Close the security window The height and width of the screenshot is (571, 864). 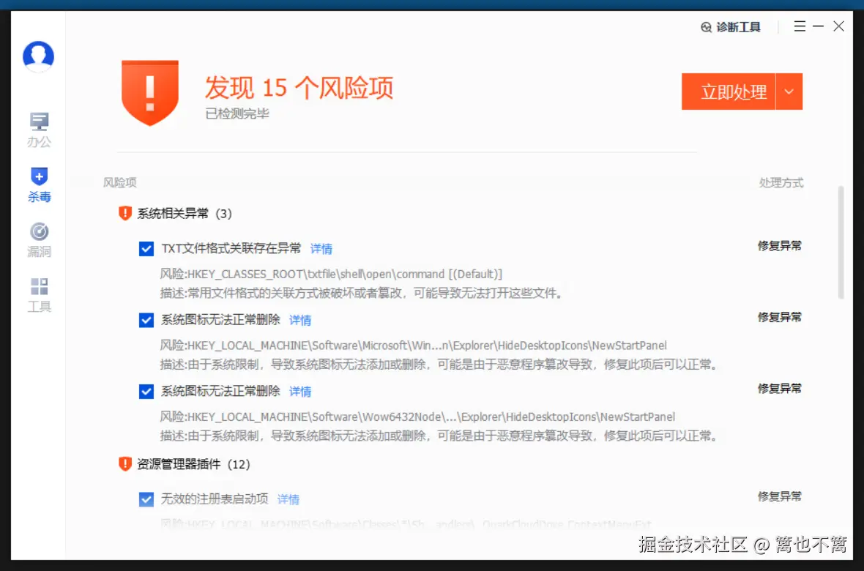838,26
